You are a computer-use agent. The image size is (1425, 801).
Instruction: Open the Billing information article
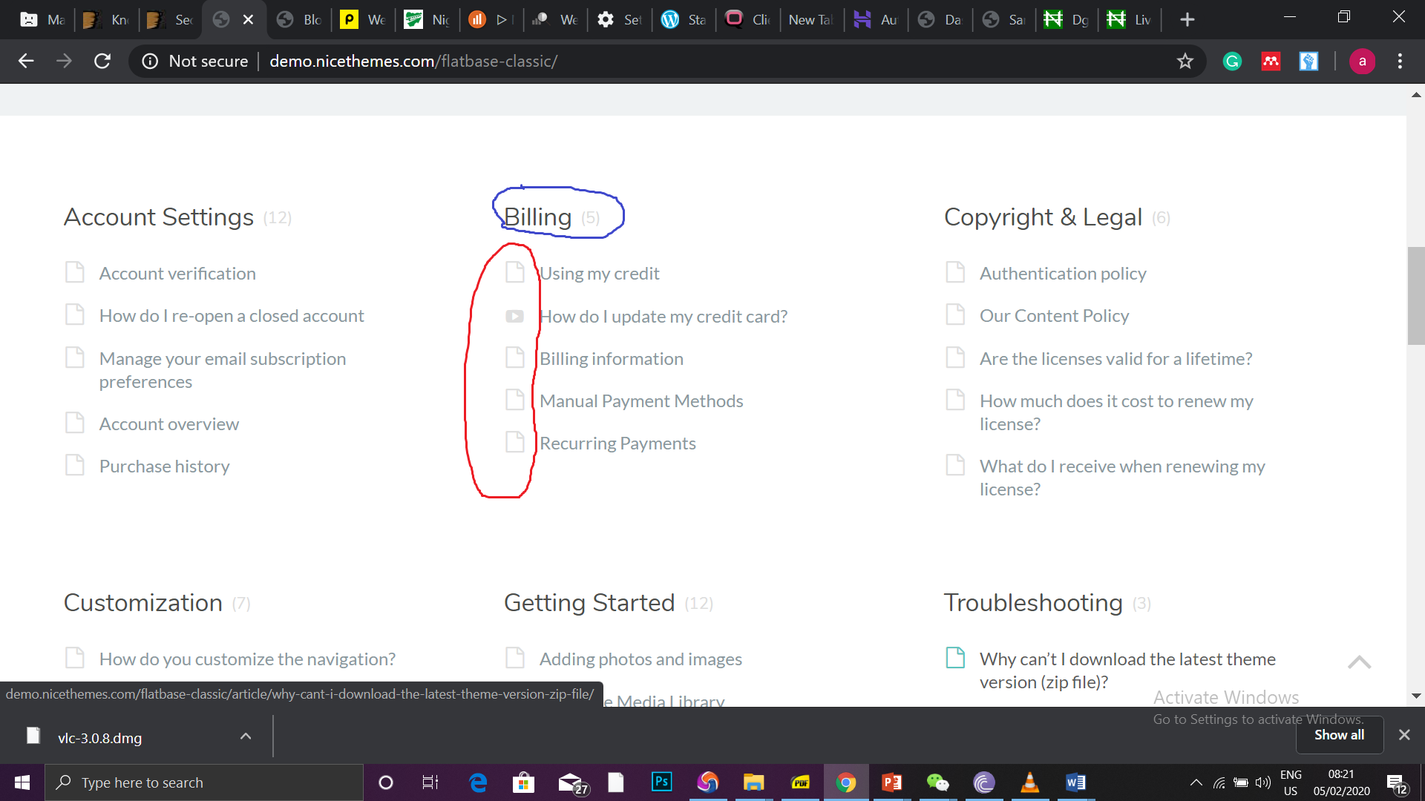coord(611,359)
